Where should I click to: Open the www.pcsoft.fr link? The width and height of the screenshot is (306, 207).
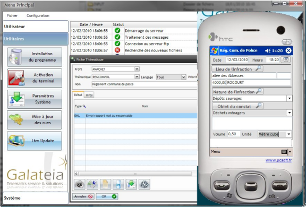278,160
